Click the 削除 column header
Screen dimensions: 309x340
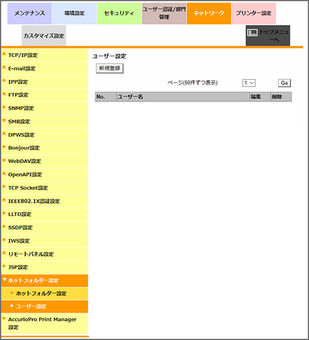(281, 97)
